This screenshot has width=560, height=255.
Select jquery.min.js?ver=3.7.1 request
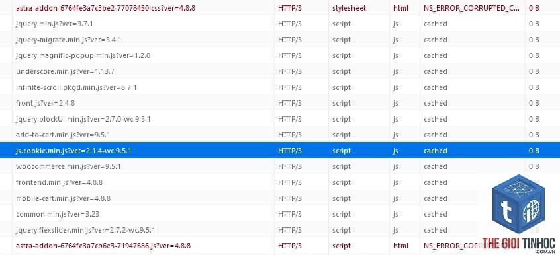280,24
